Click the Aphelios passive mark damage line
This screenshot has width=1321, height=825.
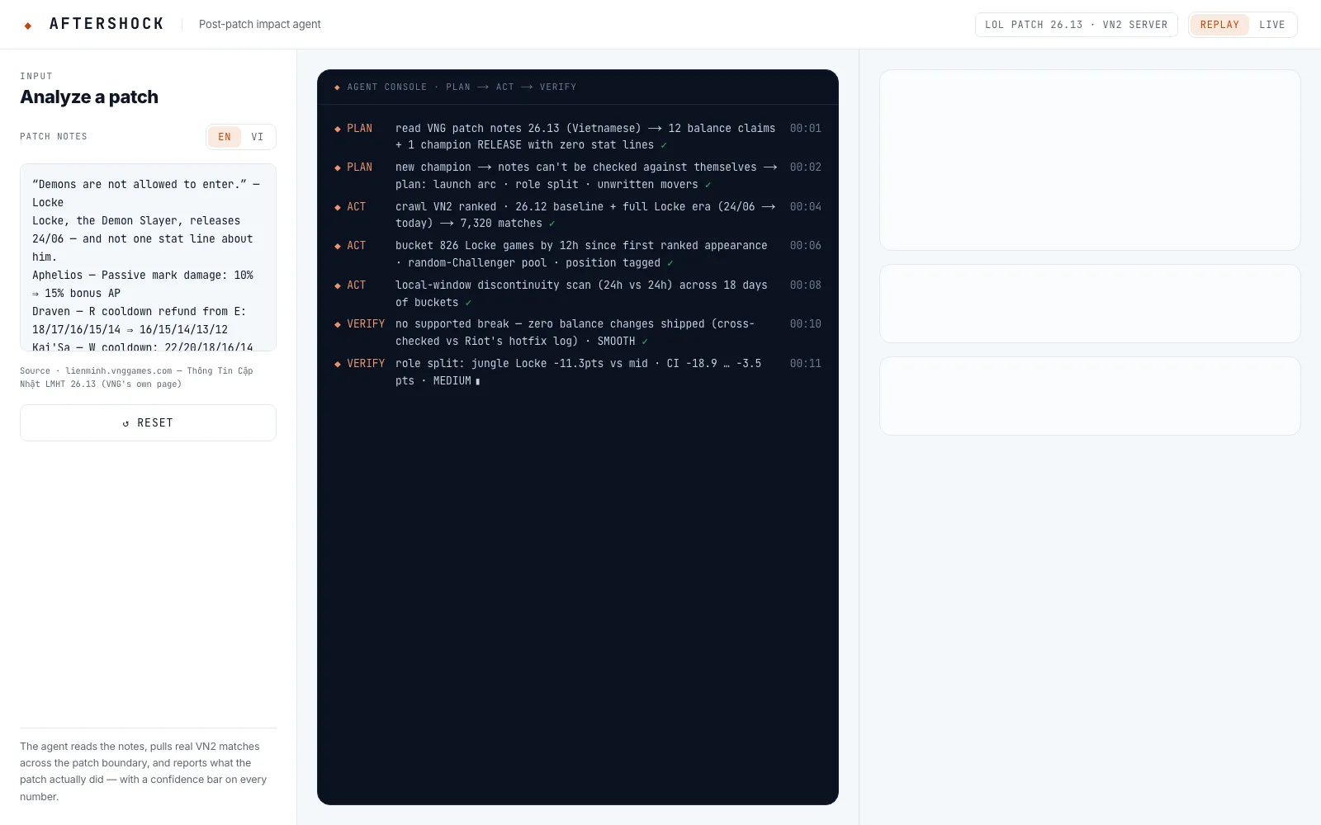(143, 285)
